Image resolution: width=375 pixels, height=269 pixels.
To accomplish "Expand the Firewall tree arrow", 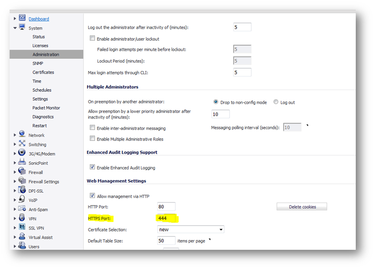I will pyautogui.click(x=15, y=172).
